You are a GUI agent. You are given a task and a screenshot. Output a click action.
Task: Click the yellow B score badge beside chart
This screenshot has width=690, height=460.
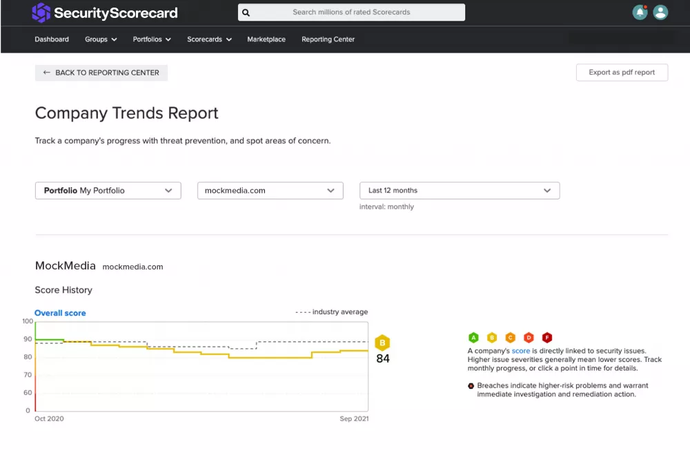pyautogui.click(x=382, y=343)
